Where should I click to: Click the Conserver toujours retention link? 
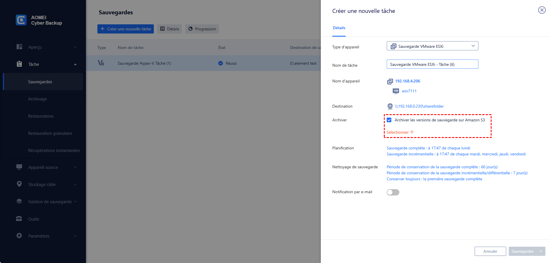[434, 179]
